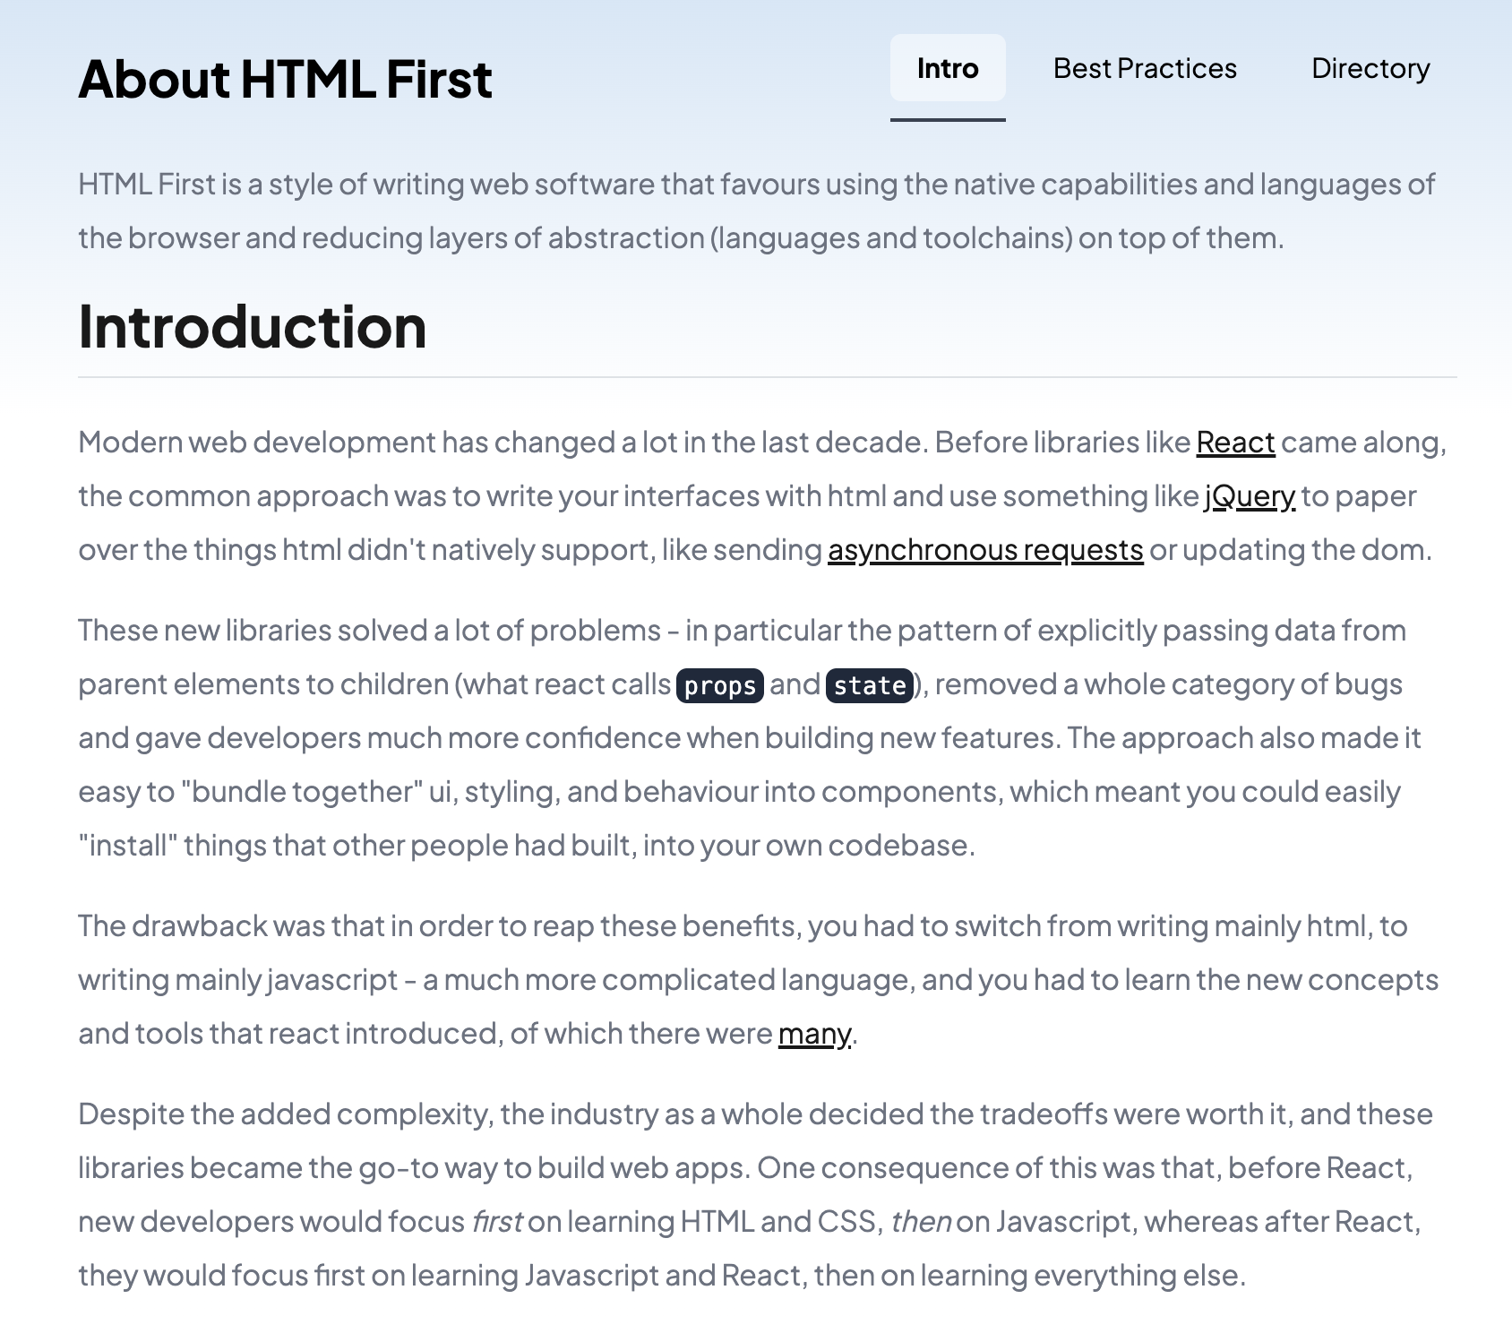The image size is (1512, 1333).
Task: Open the jQuery link
Action: coord(1250,496)
